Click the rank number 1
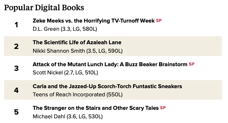This screenshot has height=123, width=228. point(16,25)
